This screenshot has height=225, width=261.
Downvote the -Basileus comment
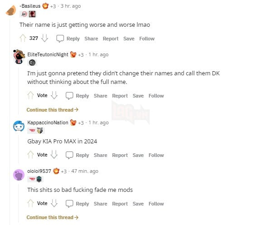pyautogui.click(x=44, y=38)
